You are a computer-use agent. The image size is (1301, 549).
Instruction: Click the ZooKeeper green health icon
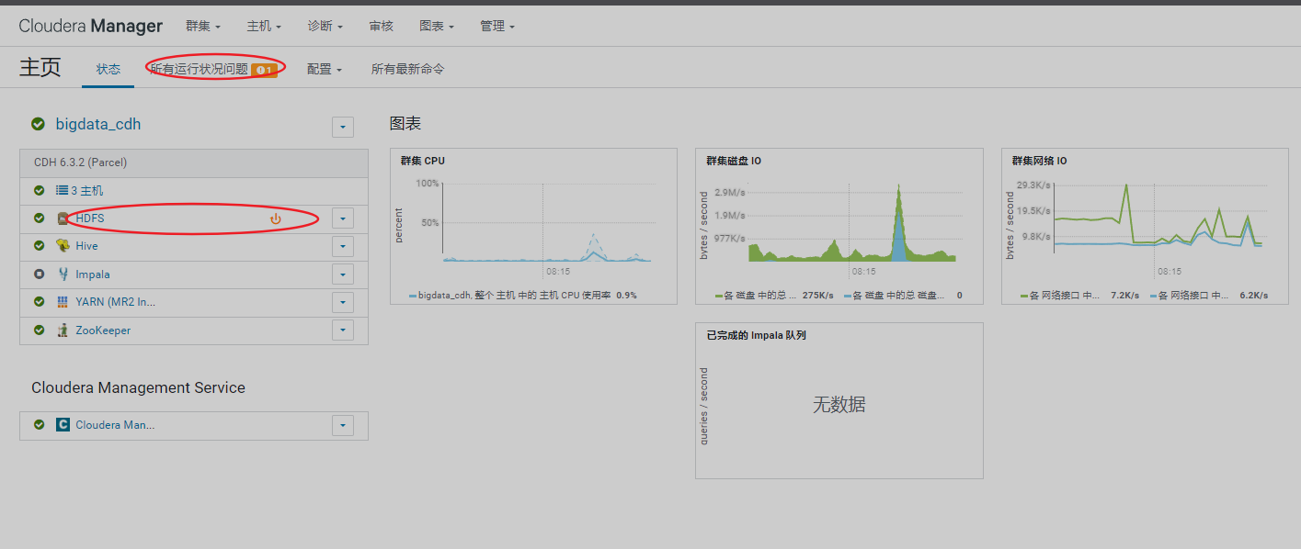click(x=39, y=331)
